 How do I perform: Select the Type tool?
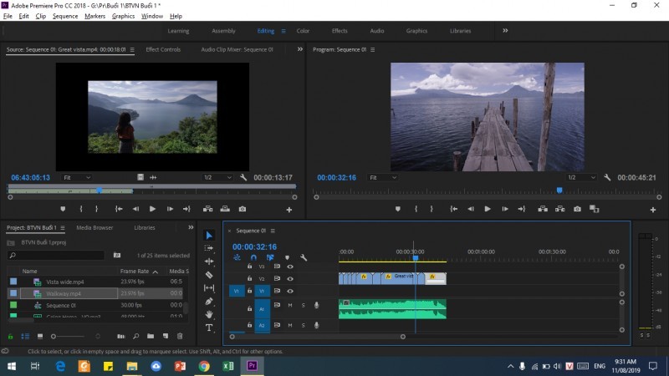[209, 328]
